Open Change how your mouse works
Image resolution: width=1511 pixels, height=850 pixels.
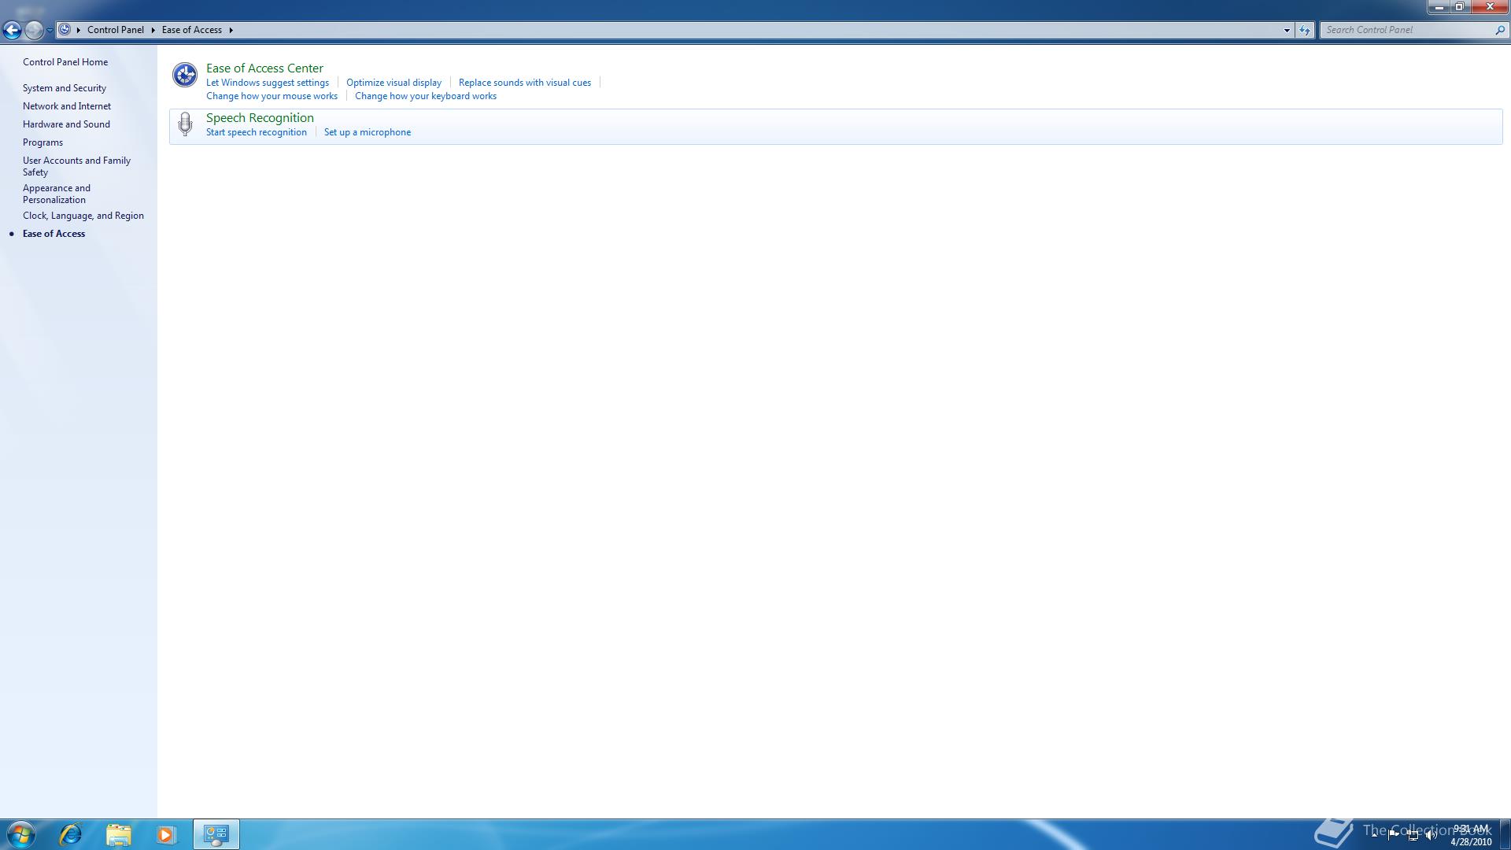[272, 96]
